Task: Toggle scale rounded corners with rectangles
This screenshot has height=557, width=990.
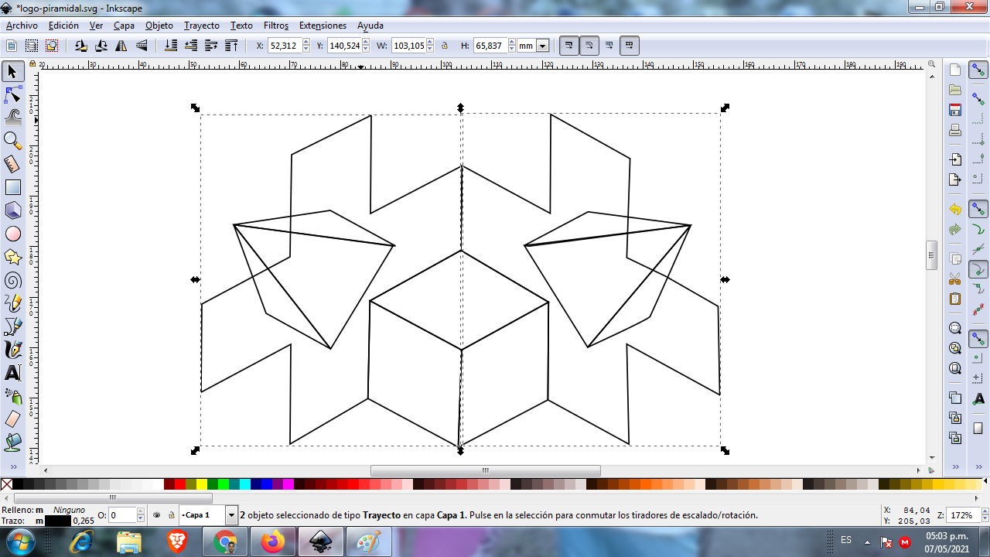Action: 589,46
